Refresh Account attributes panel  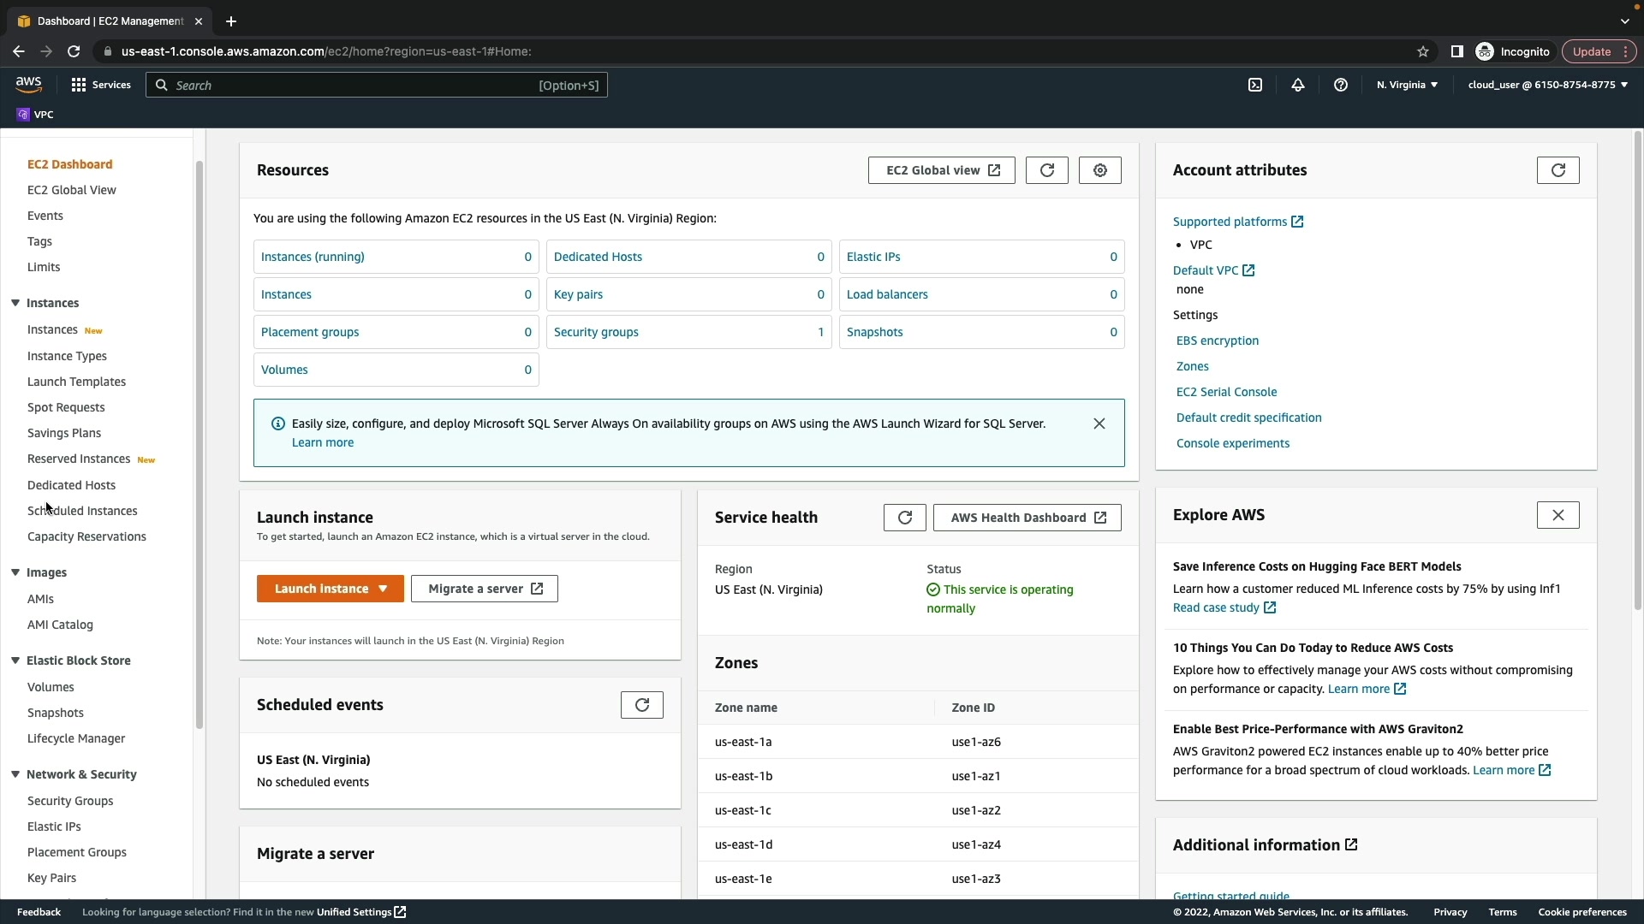1558,170
